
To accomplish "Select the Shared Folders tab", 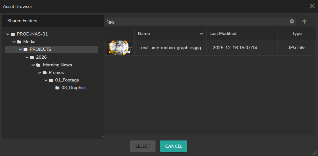I will [x=22, y=21].
